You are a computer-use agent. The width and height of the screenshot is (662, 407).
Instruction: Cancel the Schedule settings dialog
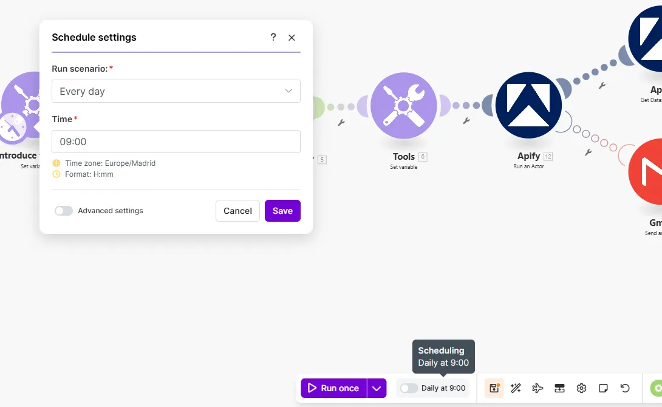tap(237, 211)
